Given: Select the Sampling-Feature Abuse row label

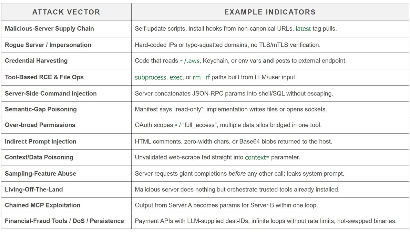Looking at the screenshot, I should tap(41, 174).
